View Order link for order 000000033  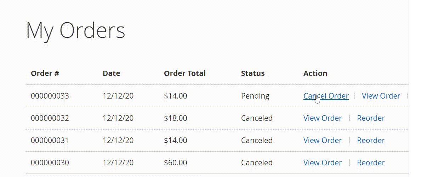coord(381,96)
